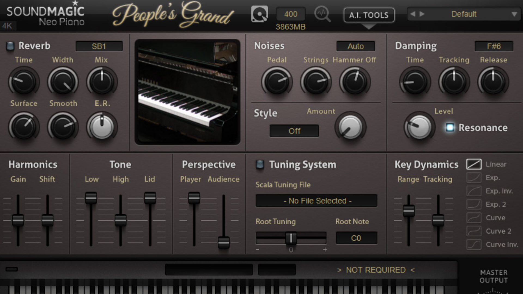Choose a Scala tuning file via No File Selected
Image resolution: width=523 pixels, height=294 pixels.
[x=317, y=201]
